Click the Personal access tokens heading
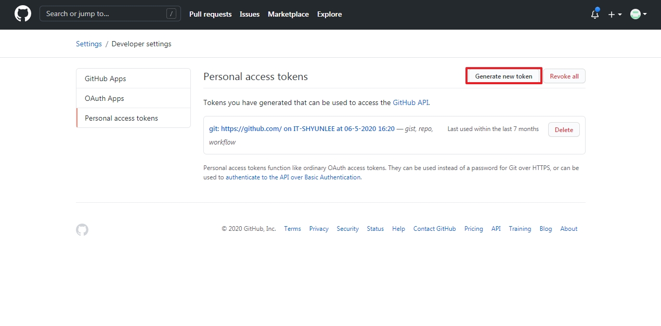Screen dimensions: 661x326 [x=255, y=76]
